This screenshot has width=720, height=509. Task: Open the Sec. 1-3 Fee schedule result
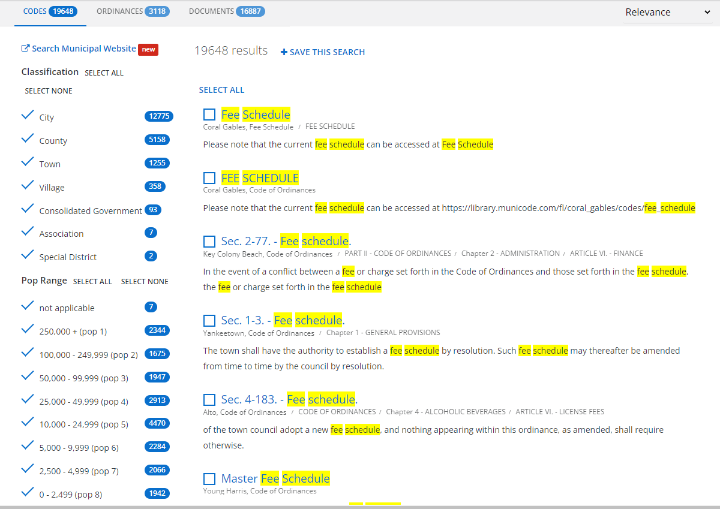point(283,321)
